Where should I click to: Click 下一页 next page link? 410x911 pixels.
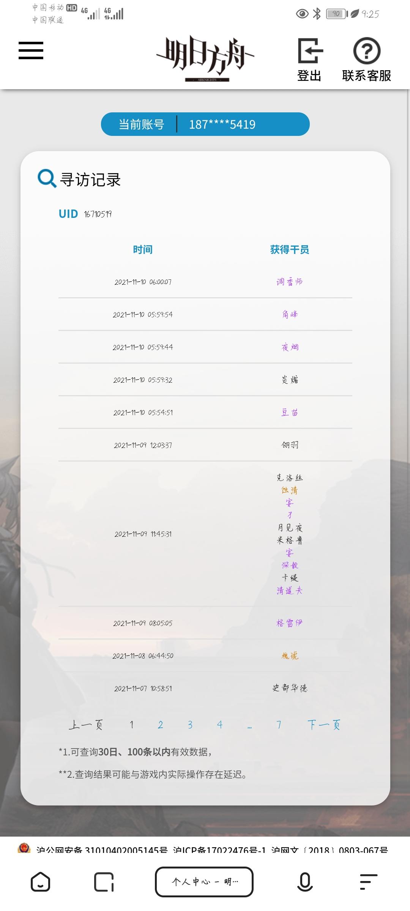(324, 725)
